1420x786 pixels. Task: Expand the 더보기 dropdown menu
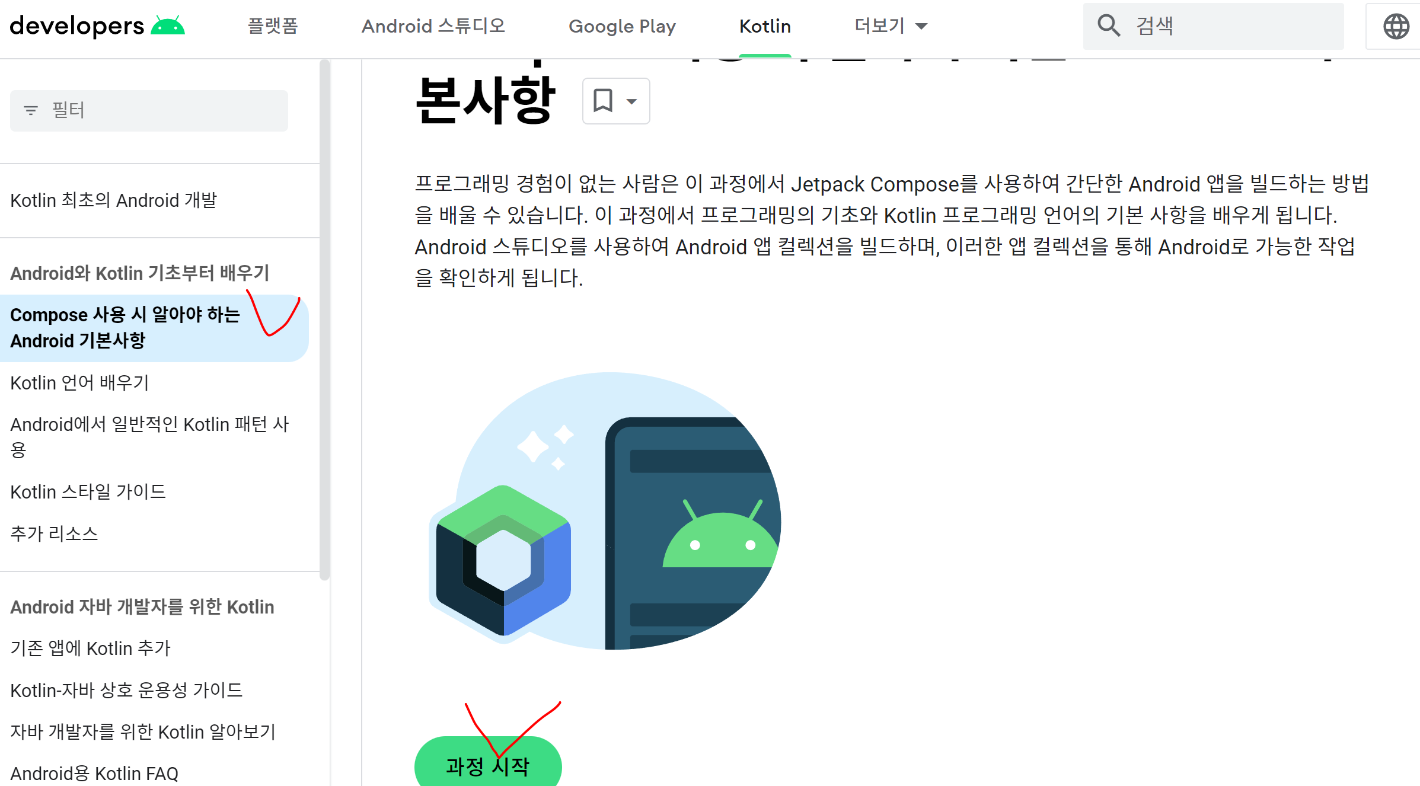tap(891, 26)
